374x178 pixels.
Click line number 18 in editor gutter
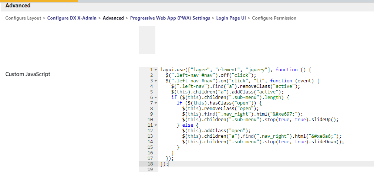pyautogui.click(x=150, y=164)
